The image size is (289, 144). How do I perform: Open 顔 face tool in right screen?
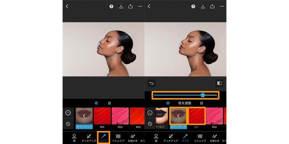tap(156, 138)
